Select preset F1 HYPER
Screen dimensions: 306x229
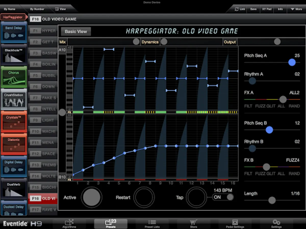[43, 31]
